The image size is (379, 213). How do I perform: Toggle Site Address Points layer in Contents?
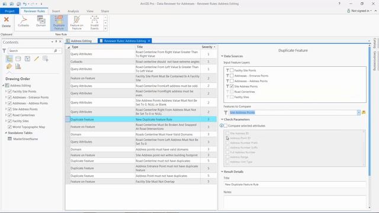pos(9,109)
